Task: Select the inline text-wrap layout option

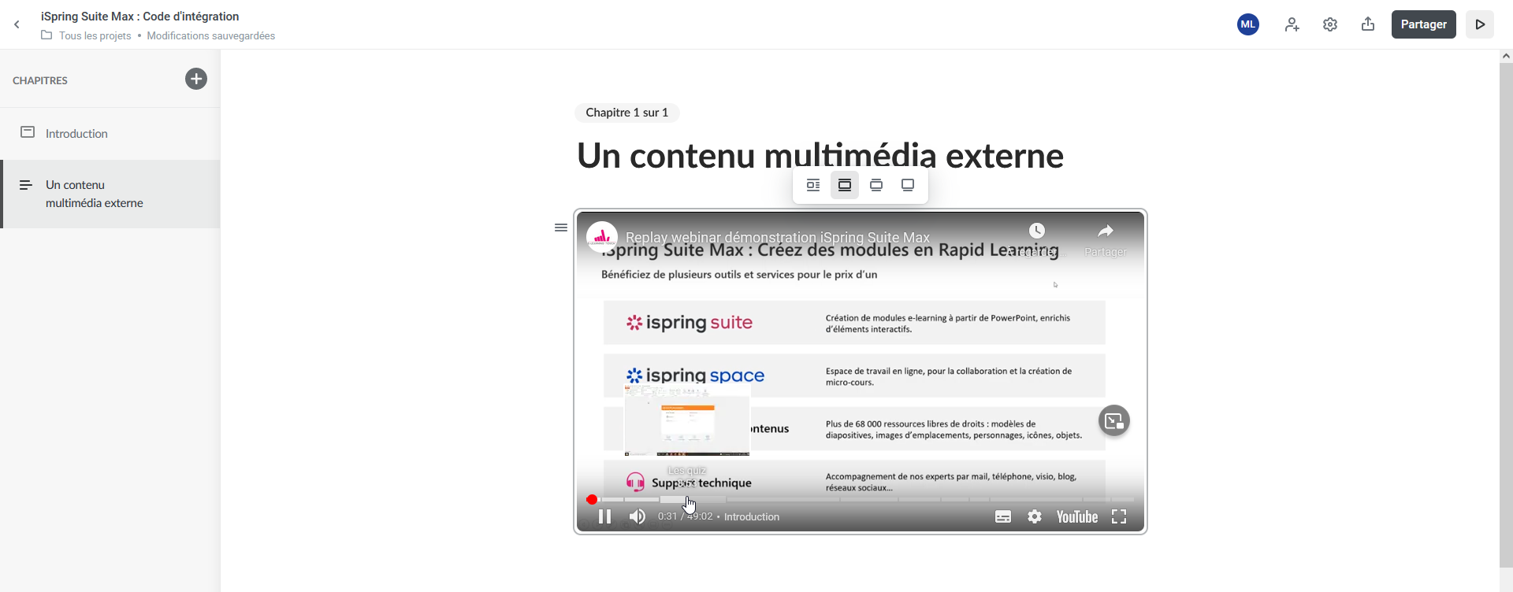Action: pyautogui.click(x=813, y=185)
